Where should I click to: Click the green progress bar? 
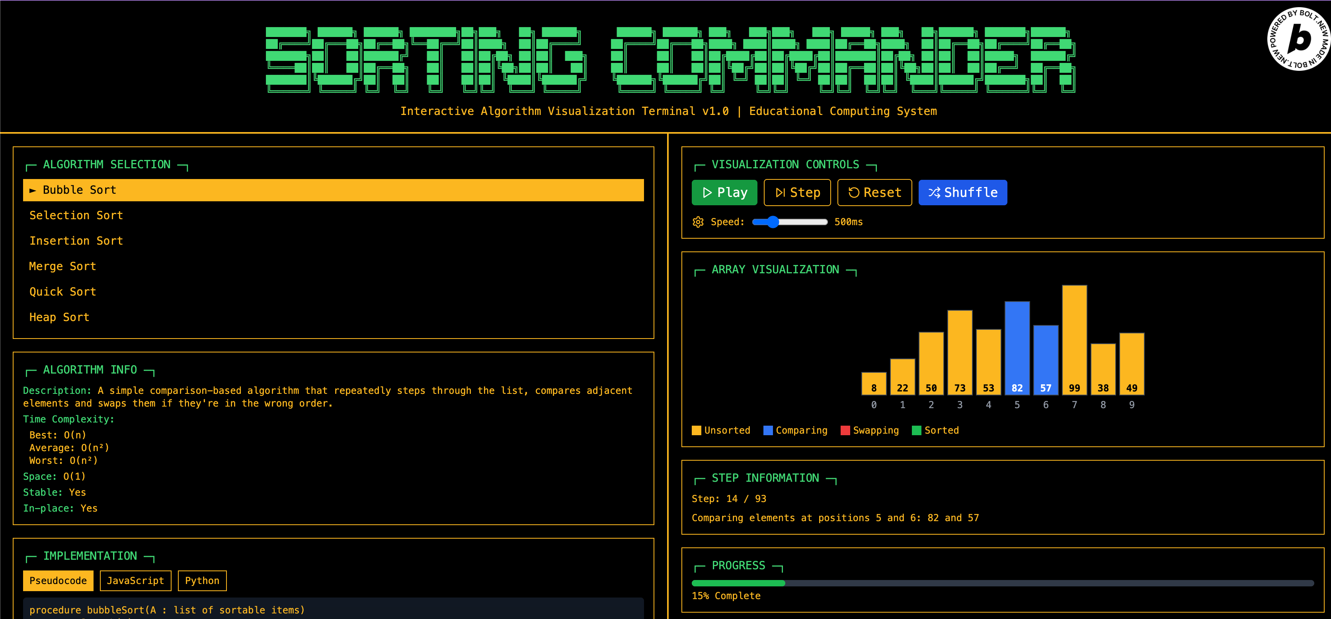pyautogui.click(x=738, y=583)
